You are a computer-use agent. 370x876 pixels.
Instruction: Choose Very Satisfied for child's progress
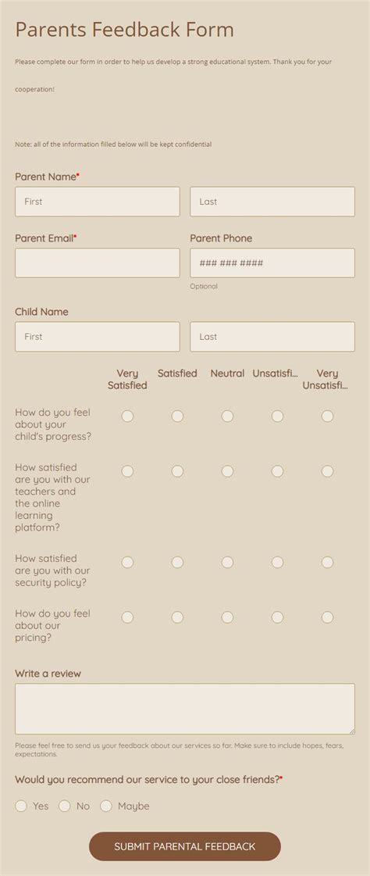tap(127, 417)
